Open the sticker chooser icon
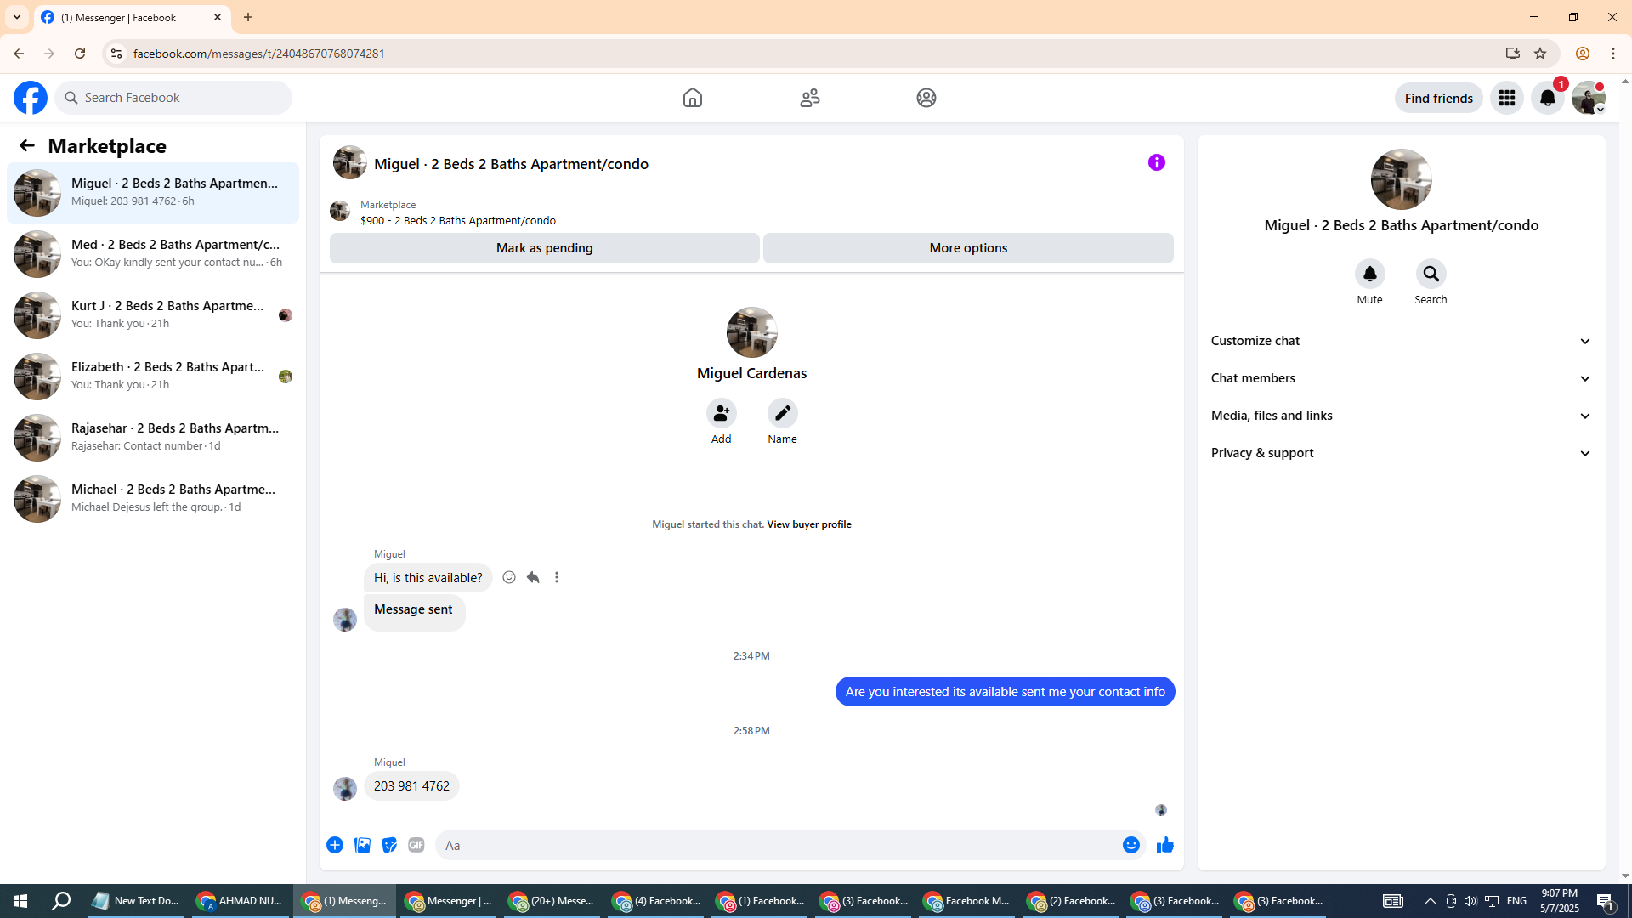Image resolution: width=1632 pixels, height=918 pixels. pos(389,845)
